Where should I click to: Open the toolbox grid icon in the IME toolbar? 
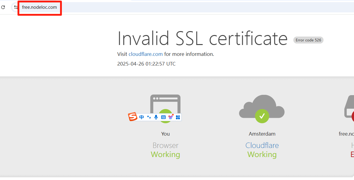coord(178,117)
